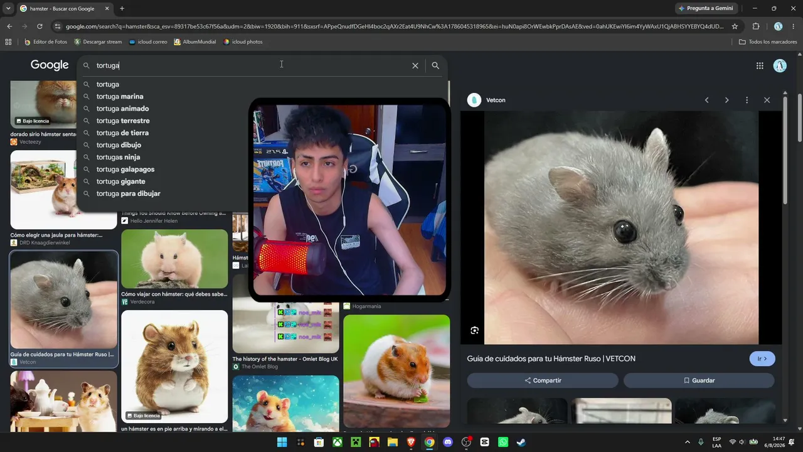View site information icon in address bar
The height and width of the screenshot is (452, 803).
click(x=58, y=26)
